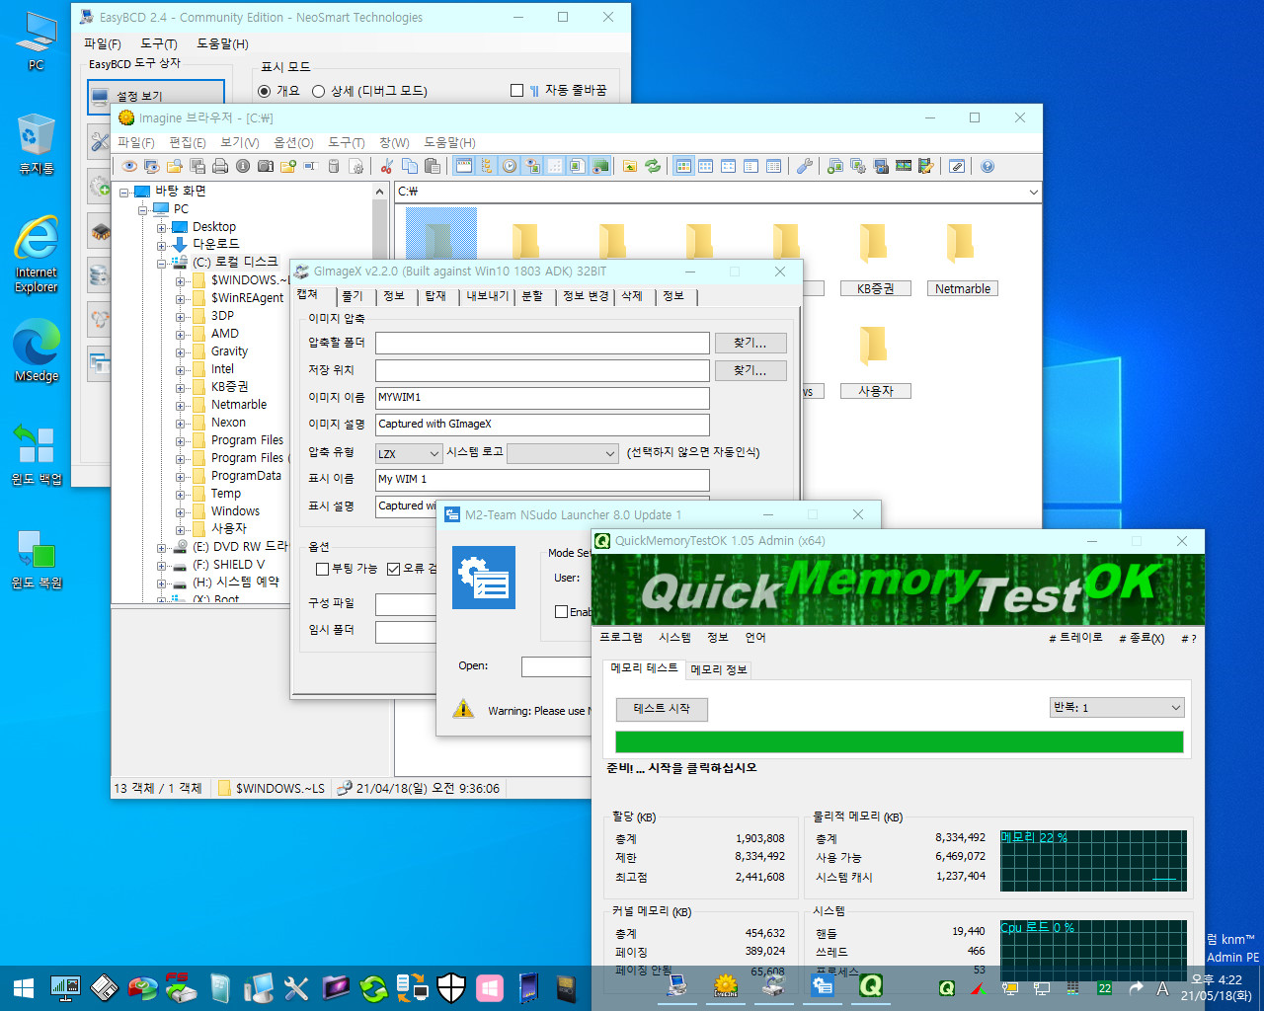Click the white shield taskbar icon
Image resolution: width=1264 pixels, height=1011 pixels.
pyautogui.click(x=451, y=987)
